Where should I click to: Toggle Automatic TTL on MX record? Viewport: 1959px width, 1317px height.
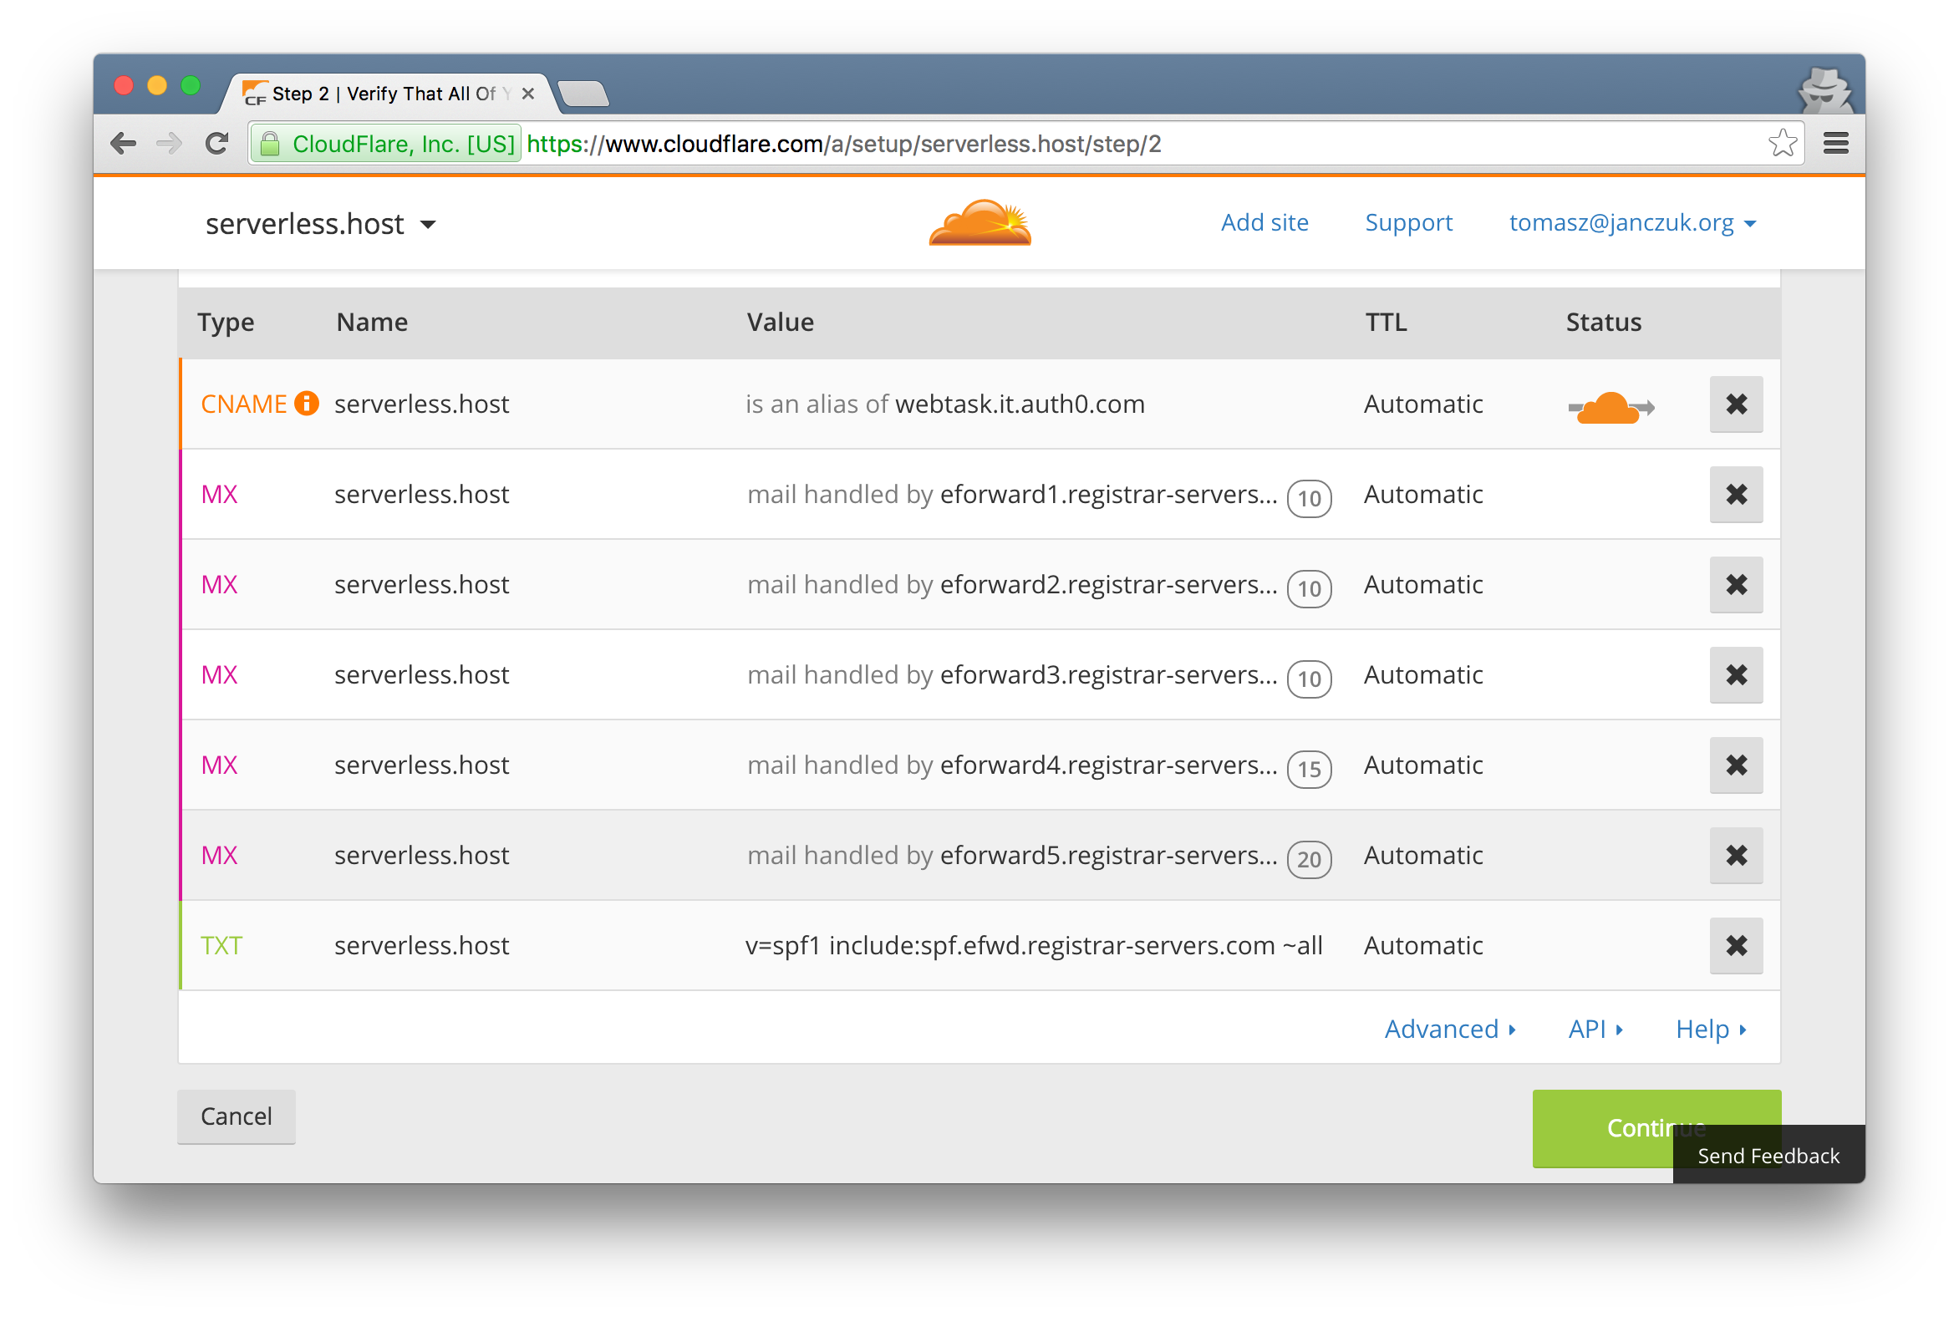point(1420,494)
